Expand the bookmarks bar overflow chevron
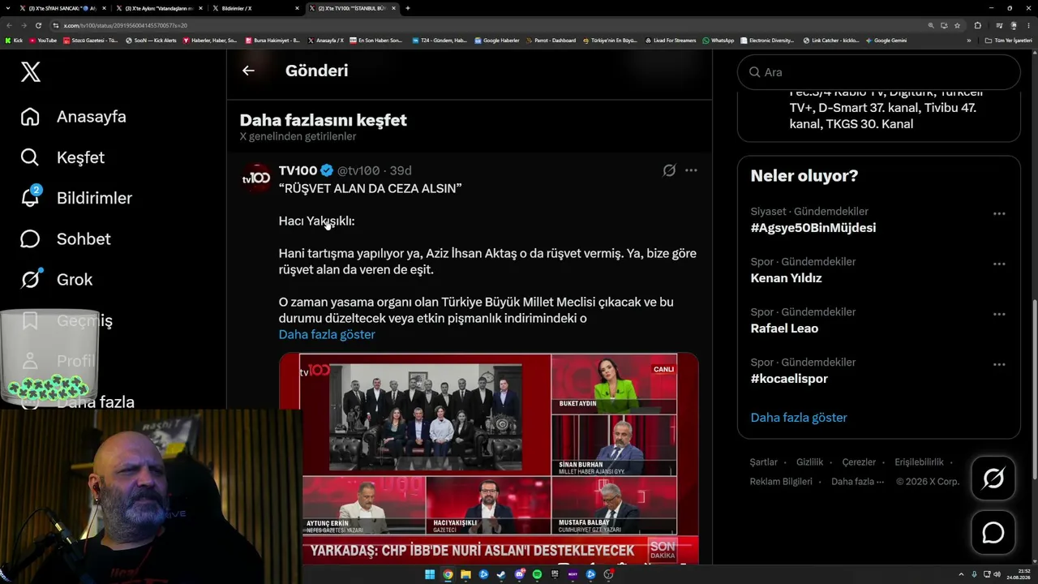The width and height of the screenshot is (1038, 584). pos(968,41)
